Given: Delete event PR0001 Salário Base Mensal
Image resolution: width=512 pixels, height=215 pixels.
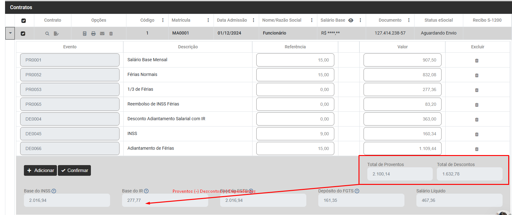Looking at the screenshot, I should pos(477,61).
